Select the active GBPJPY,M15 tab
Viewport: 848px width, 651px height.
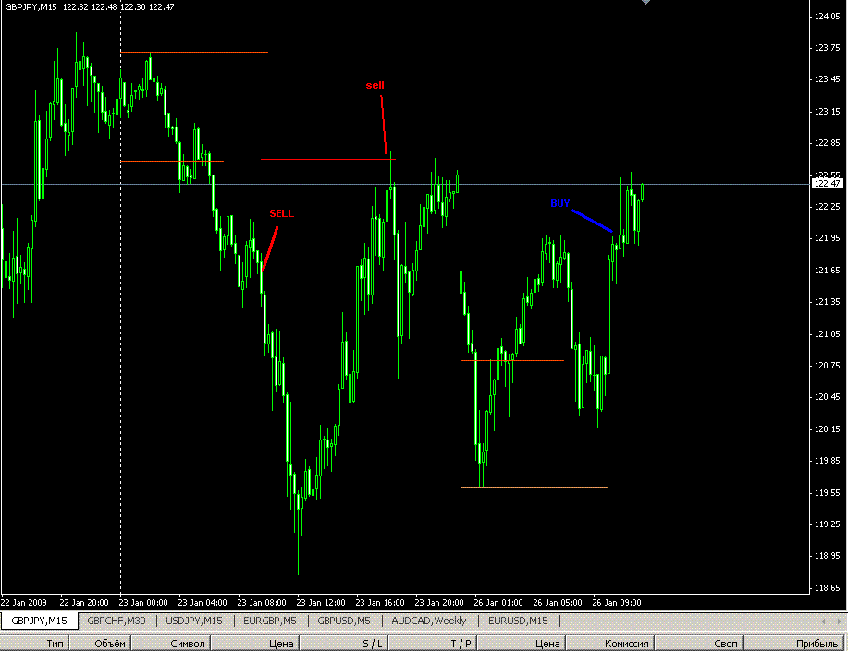pos(40,621)
